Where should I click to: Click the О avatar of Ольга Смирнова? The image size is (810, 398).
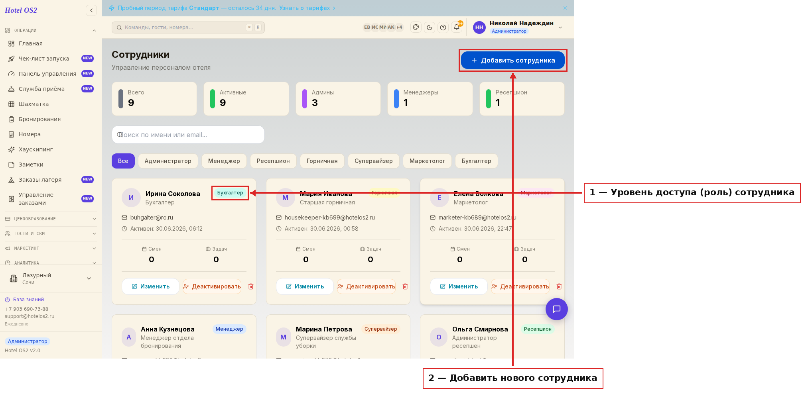point(439,337)
